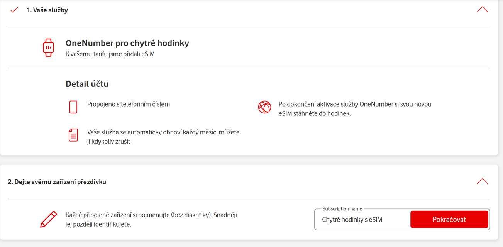
Task: Click the 'OneNumber pro chytré hodinky' title
Action: [127, 43]
